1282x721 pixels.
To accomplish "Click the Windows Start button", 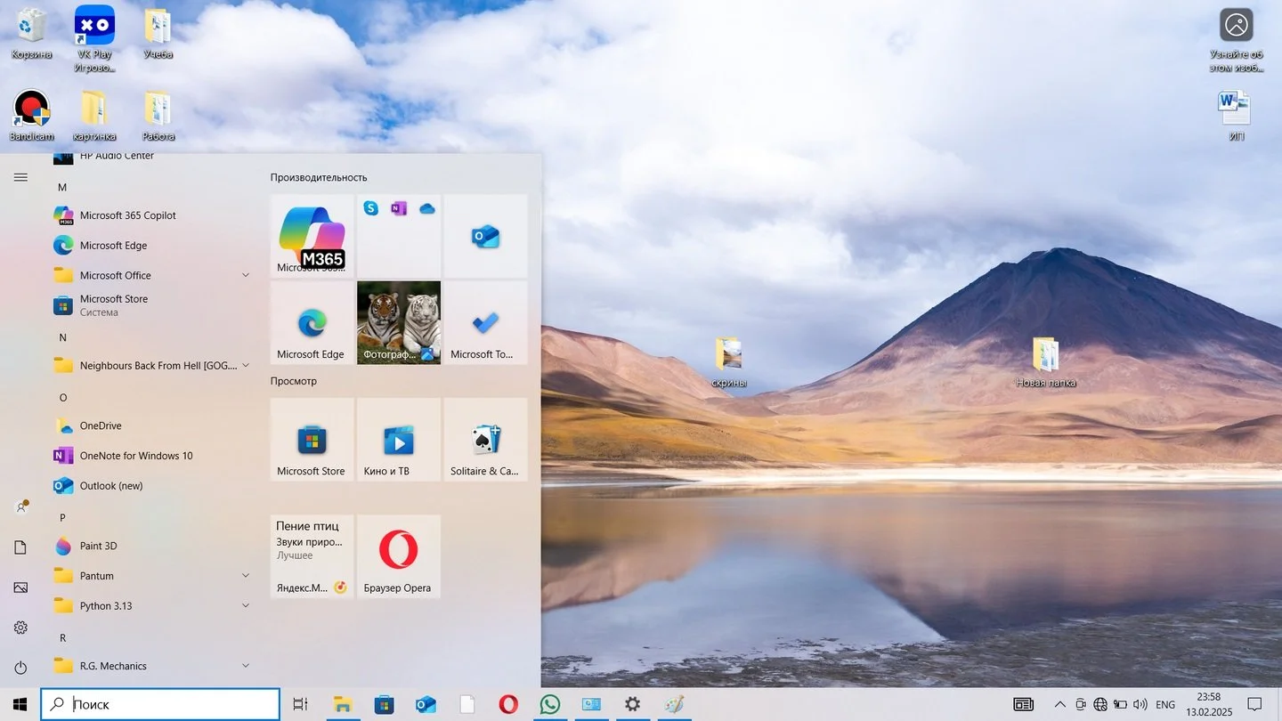I will (x=20, y=704).
